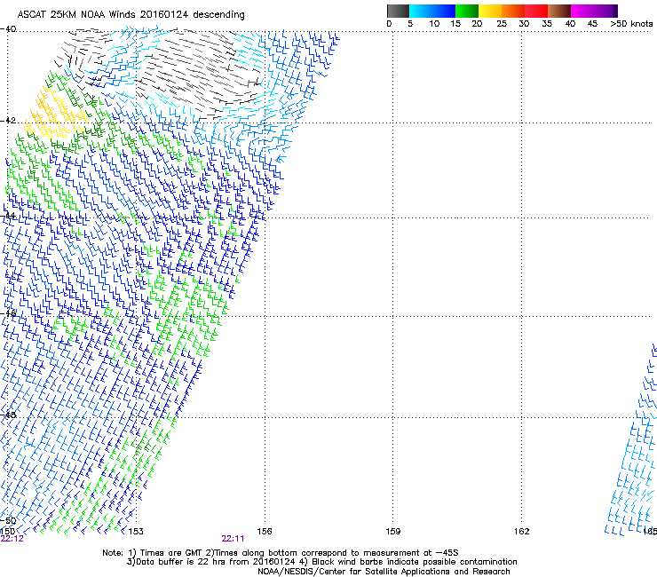Click the yellow 20-25 knots legend swatch
The width and height of the screenshot is (657, 577).
point(490,11)
